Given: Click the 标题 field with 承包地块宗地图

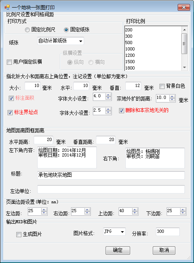Looking at the screenshot, I should tap(111, 175).
